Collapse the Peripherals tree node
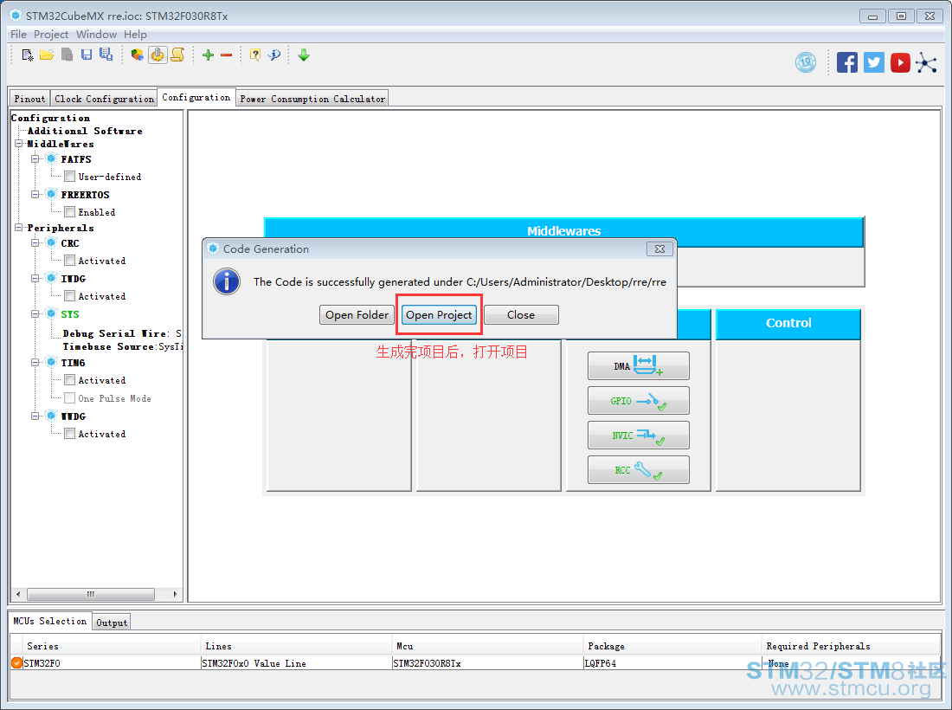The image size is (952, 710). coord(19,227)
